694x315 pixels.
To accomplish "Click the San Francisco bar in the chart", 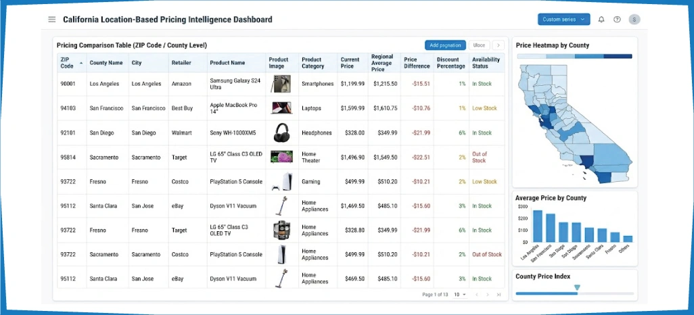I will 550,228.
